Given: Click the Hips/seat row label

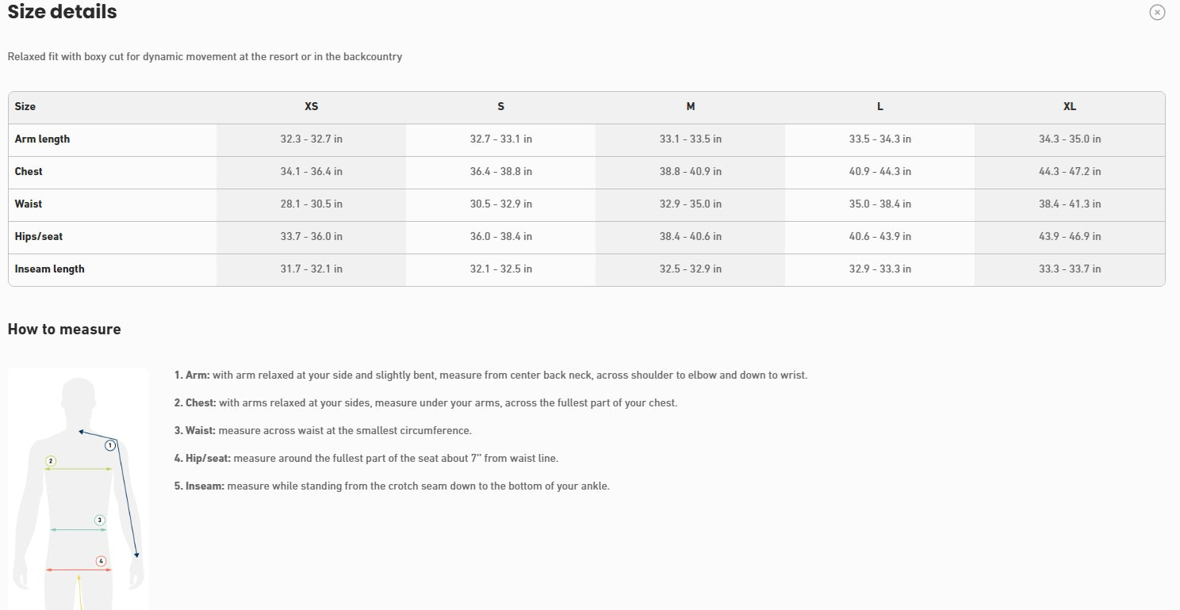Looking at the screenshot, I should pyautogui.click(x=39, y=237).
